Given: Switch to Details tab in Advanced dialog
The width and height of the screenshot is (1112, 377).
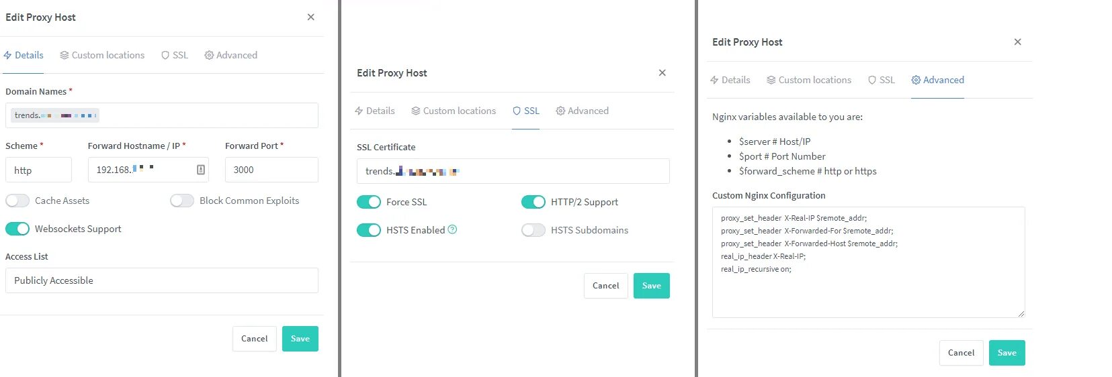Looking at the screenshot, I should (730, 80).
